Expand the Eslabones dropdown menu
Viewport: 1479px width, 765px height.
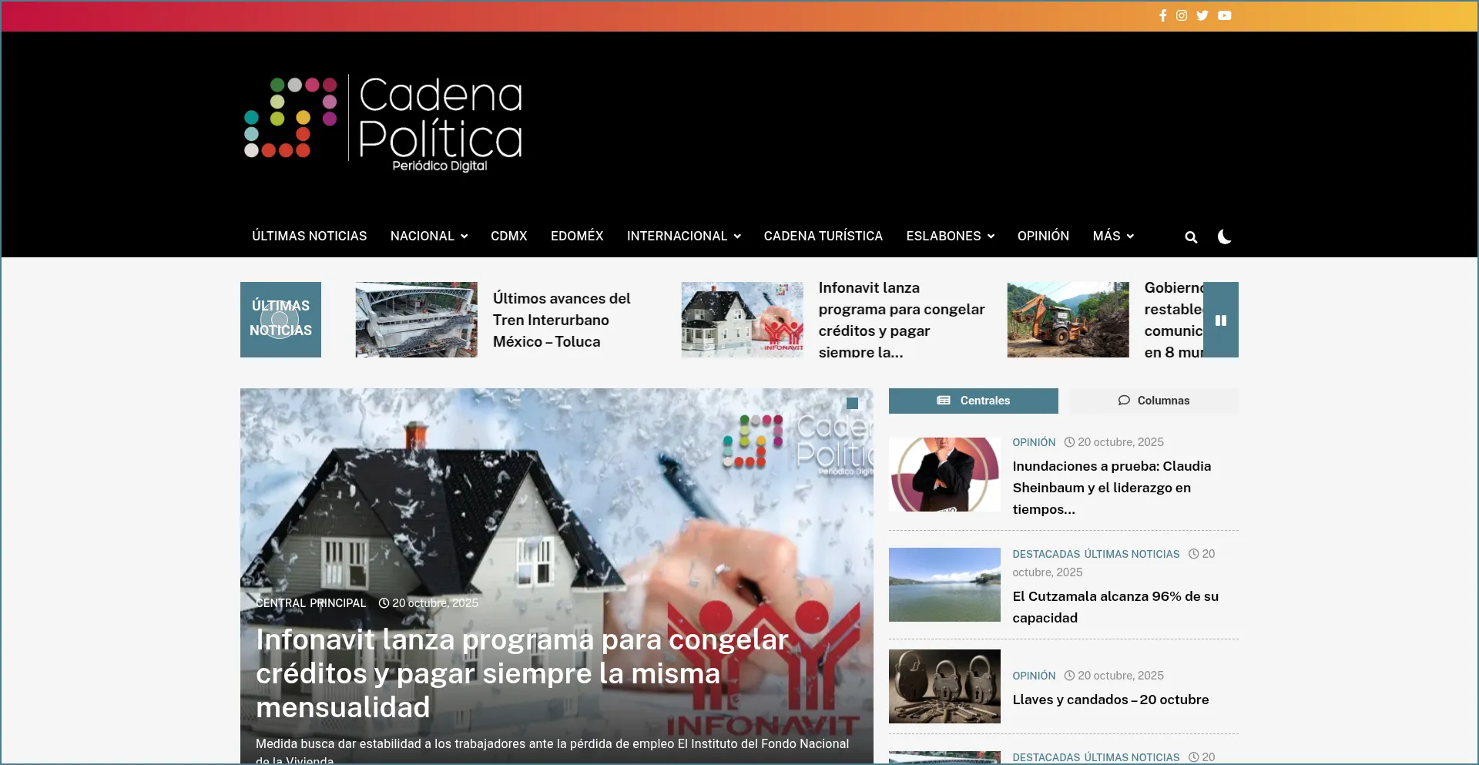pos(950,237)
